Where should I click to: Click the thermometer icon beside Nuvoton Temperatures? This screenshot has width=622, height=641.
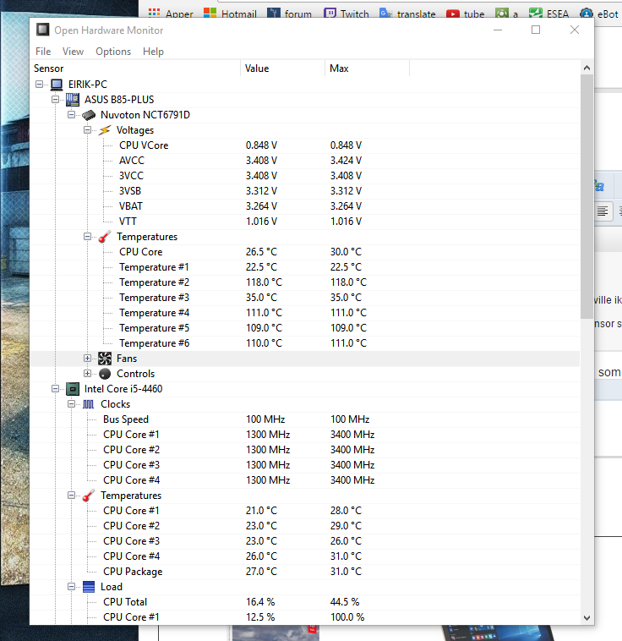click(x=105, y=237)
